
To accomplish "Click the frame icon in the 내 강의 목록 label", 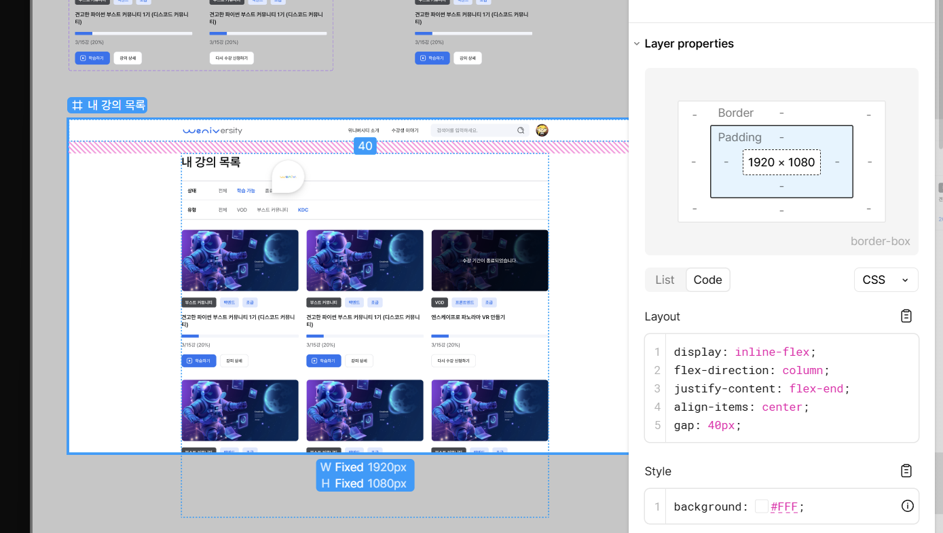I will pos(77,105).
